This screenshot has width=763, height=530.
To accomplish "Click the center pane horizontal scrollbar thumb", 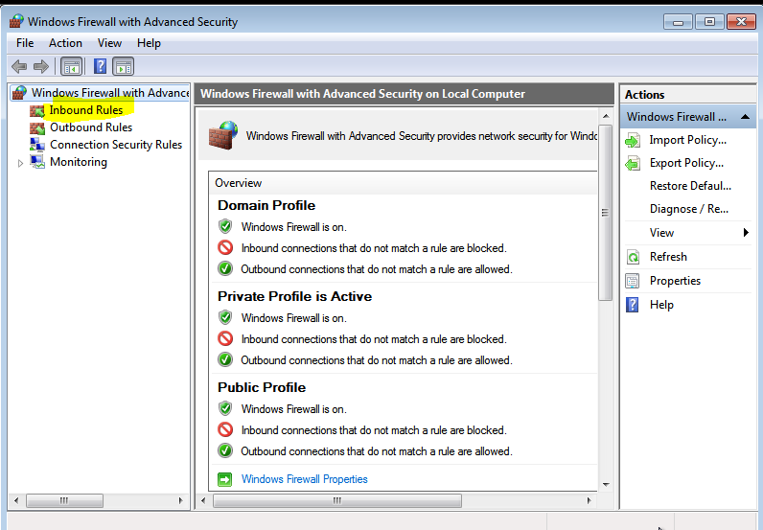I will click(x=337, y=500).
